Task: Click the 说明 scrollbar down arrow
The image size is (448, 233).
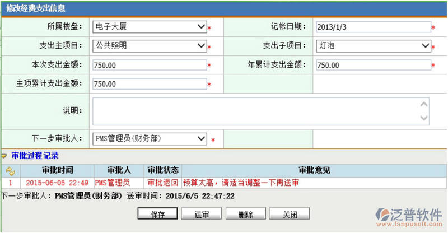Action: click(424, 118)
